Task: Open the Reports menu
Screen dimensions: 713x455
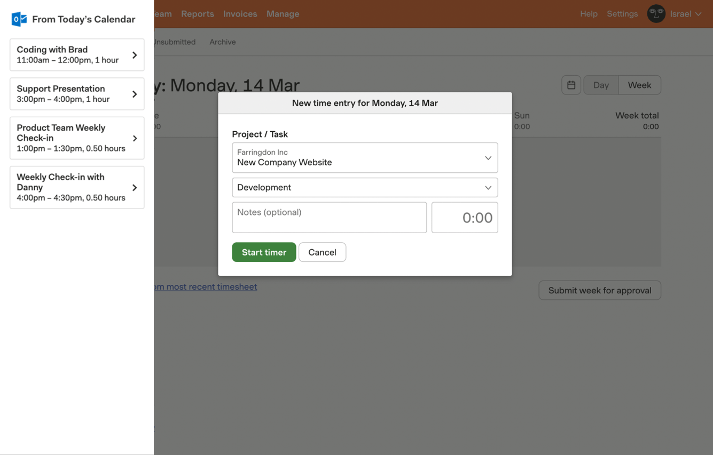Action: pos(198,14)
